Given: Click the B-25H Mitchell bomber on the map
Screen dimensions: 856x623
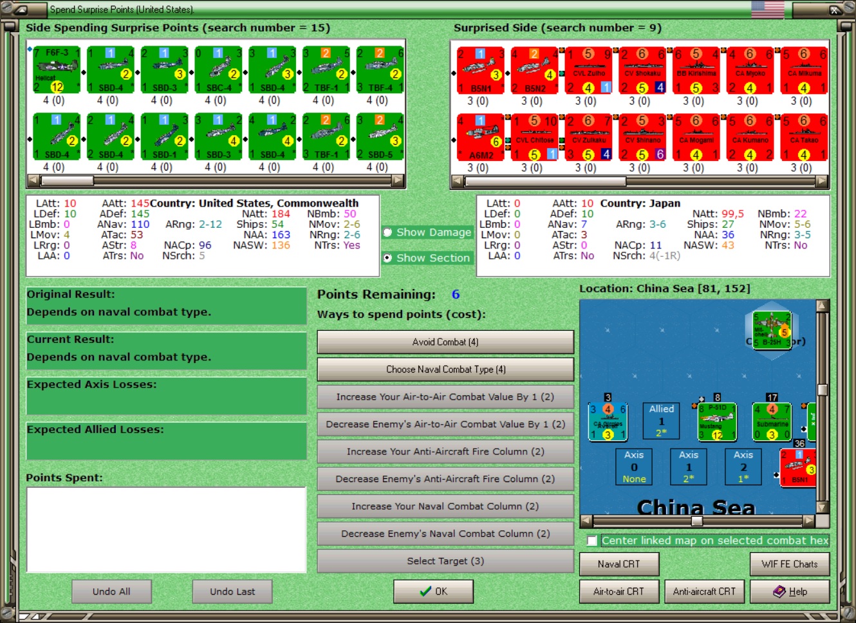Looking at the screenshot, I should pyautogui.click(x=771, y=330).
